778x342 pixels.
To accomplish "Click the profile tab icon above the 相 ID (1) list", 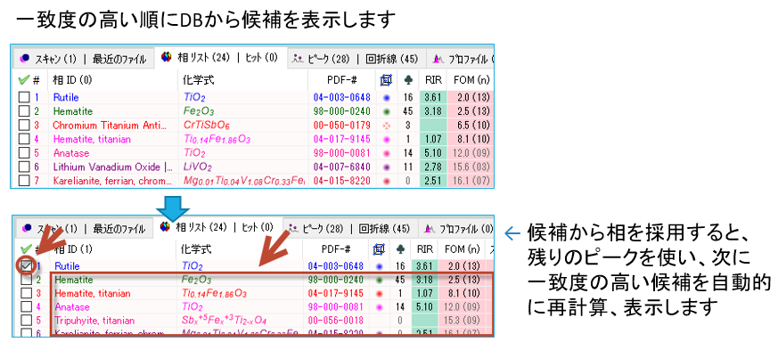I will [430, 228].
